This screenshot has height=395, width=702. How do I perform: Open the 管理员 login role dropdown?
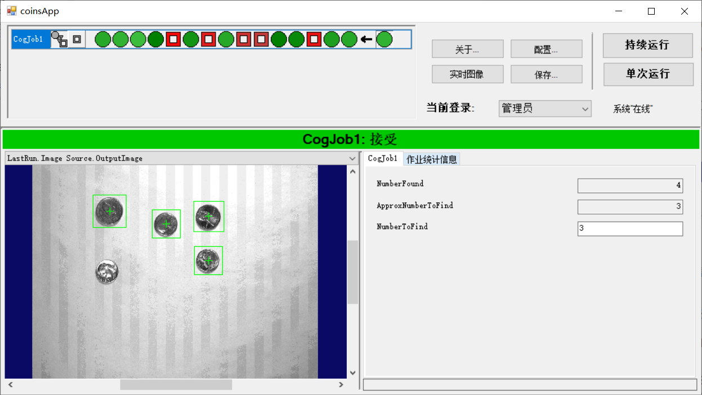[x=544, y=108]
